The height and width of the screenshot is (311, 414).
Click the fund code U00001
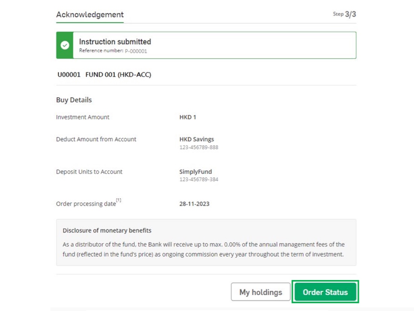click(68, 74)
